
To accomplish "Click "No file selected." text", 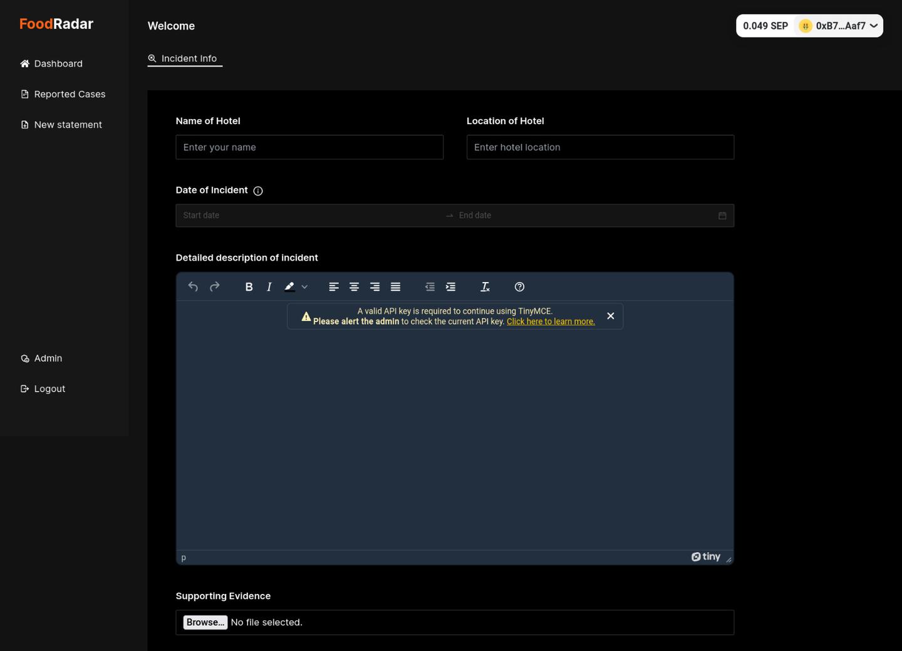I will pyautogui.click(x=267, y=622).
